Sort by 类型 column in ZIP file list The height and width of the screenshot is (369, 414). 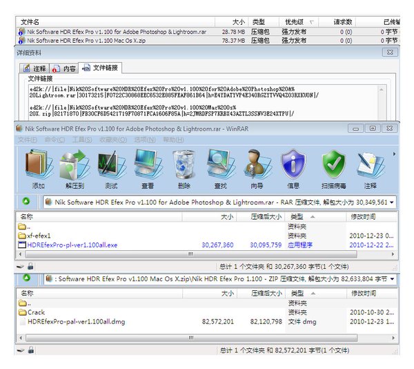[316, 294]
